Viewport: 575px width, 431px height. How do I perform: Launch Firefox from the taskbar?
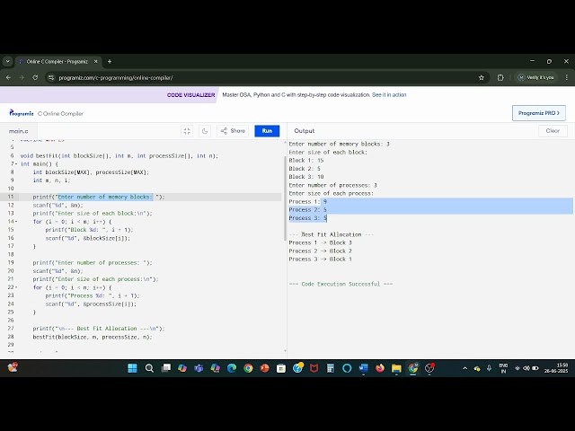click(380, 368)
